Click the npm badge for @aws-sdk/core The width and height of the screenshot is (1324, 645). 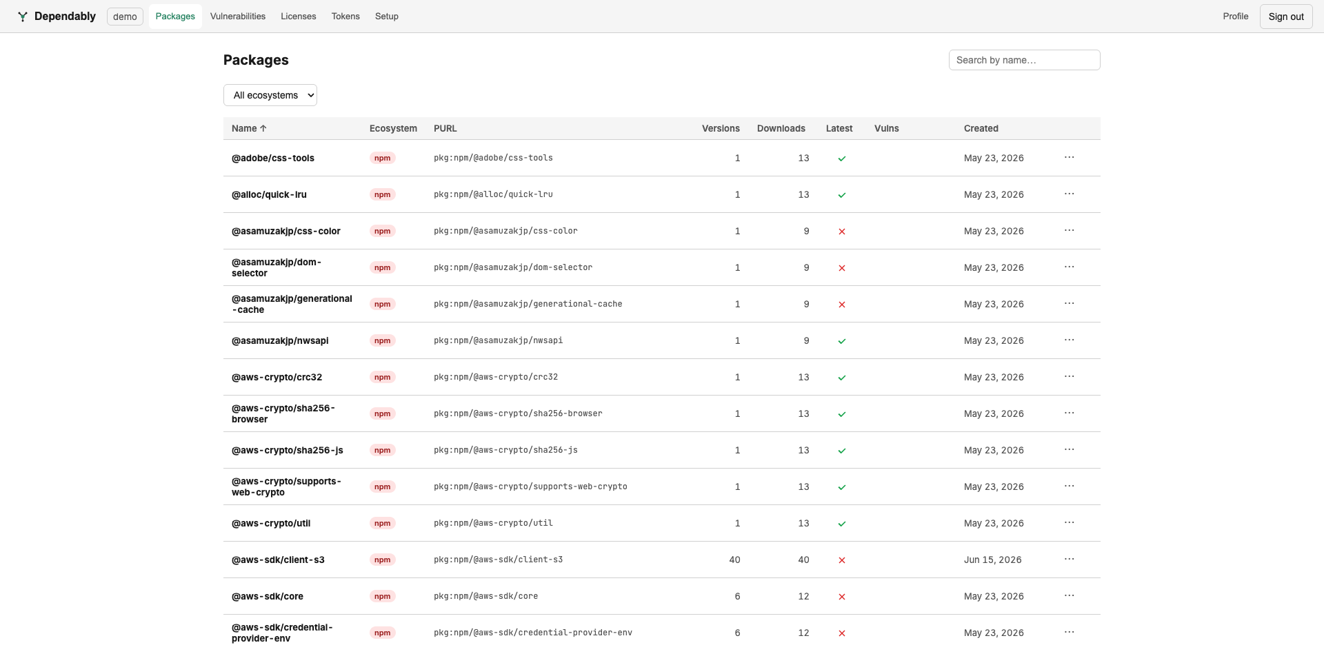(x=382, y=596)
